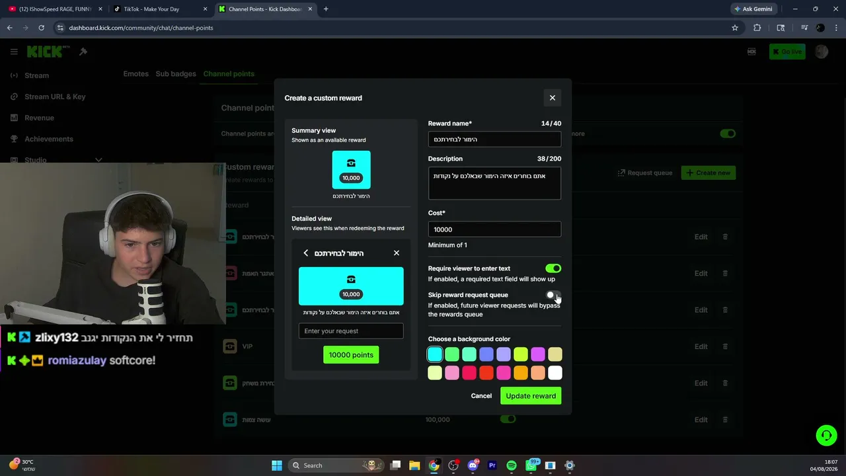The height and width of the screenshot is (476, 846).
Task: Bookmark this page with the star icon
Action: (x=735, y=28)
